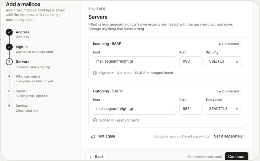Click the completed Sign-in step checkmark circle
Image resolution: width=260 pixels, height=161 pixels.
pos(9,47)
